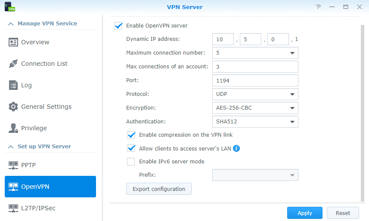This screenshot has height=221, width=369.
Task: Open the Log page
Action: [x=50, y=85]
